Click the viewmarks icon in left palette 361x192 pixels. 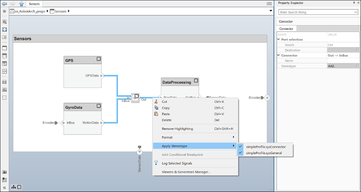click(4, 180)
